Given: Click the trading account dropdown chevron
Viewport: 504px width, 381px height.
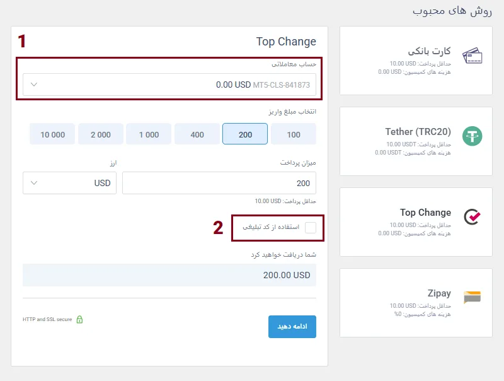Looking at the screenshot, I should 34,85.
